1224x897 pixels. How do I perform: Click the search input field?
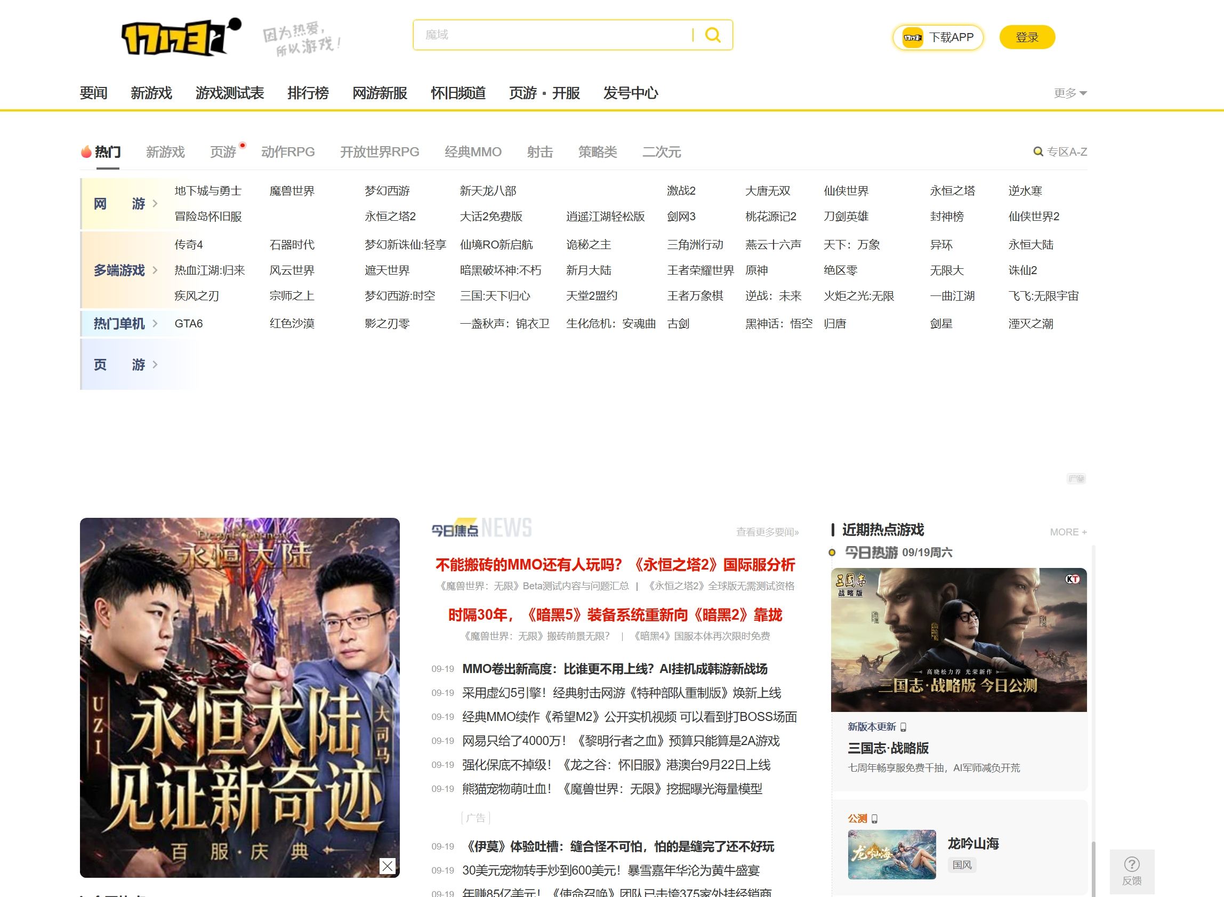click(x=553, y=35)
